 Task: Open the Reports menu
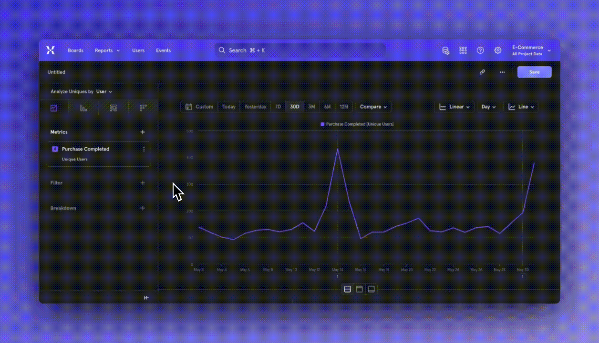pos(107,50)
